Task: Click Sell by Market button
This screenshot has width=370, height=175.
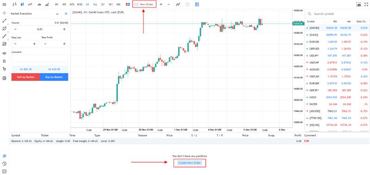Action: tap(25, 77)
